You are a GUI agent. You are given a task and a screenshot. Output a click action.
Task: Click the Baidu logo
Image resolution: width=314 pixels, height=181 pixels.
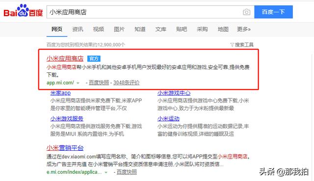coord(23,11)
